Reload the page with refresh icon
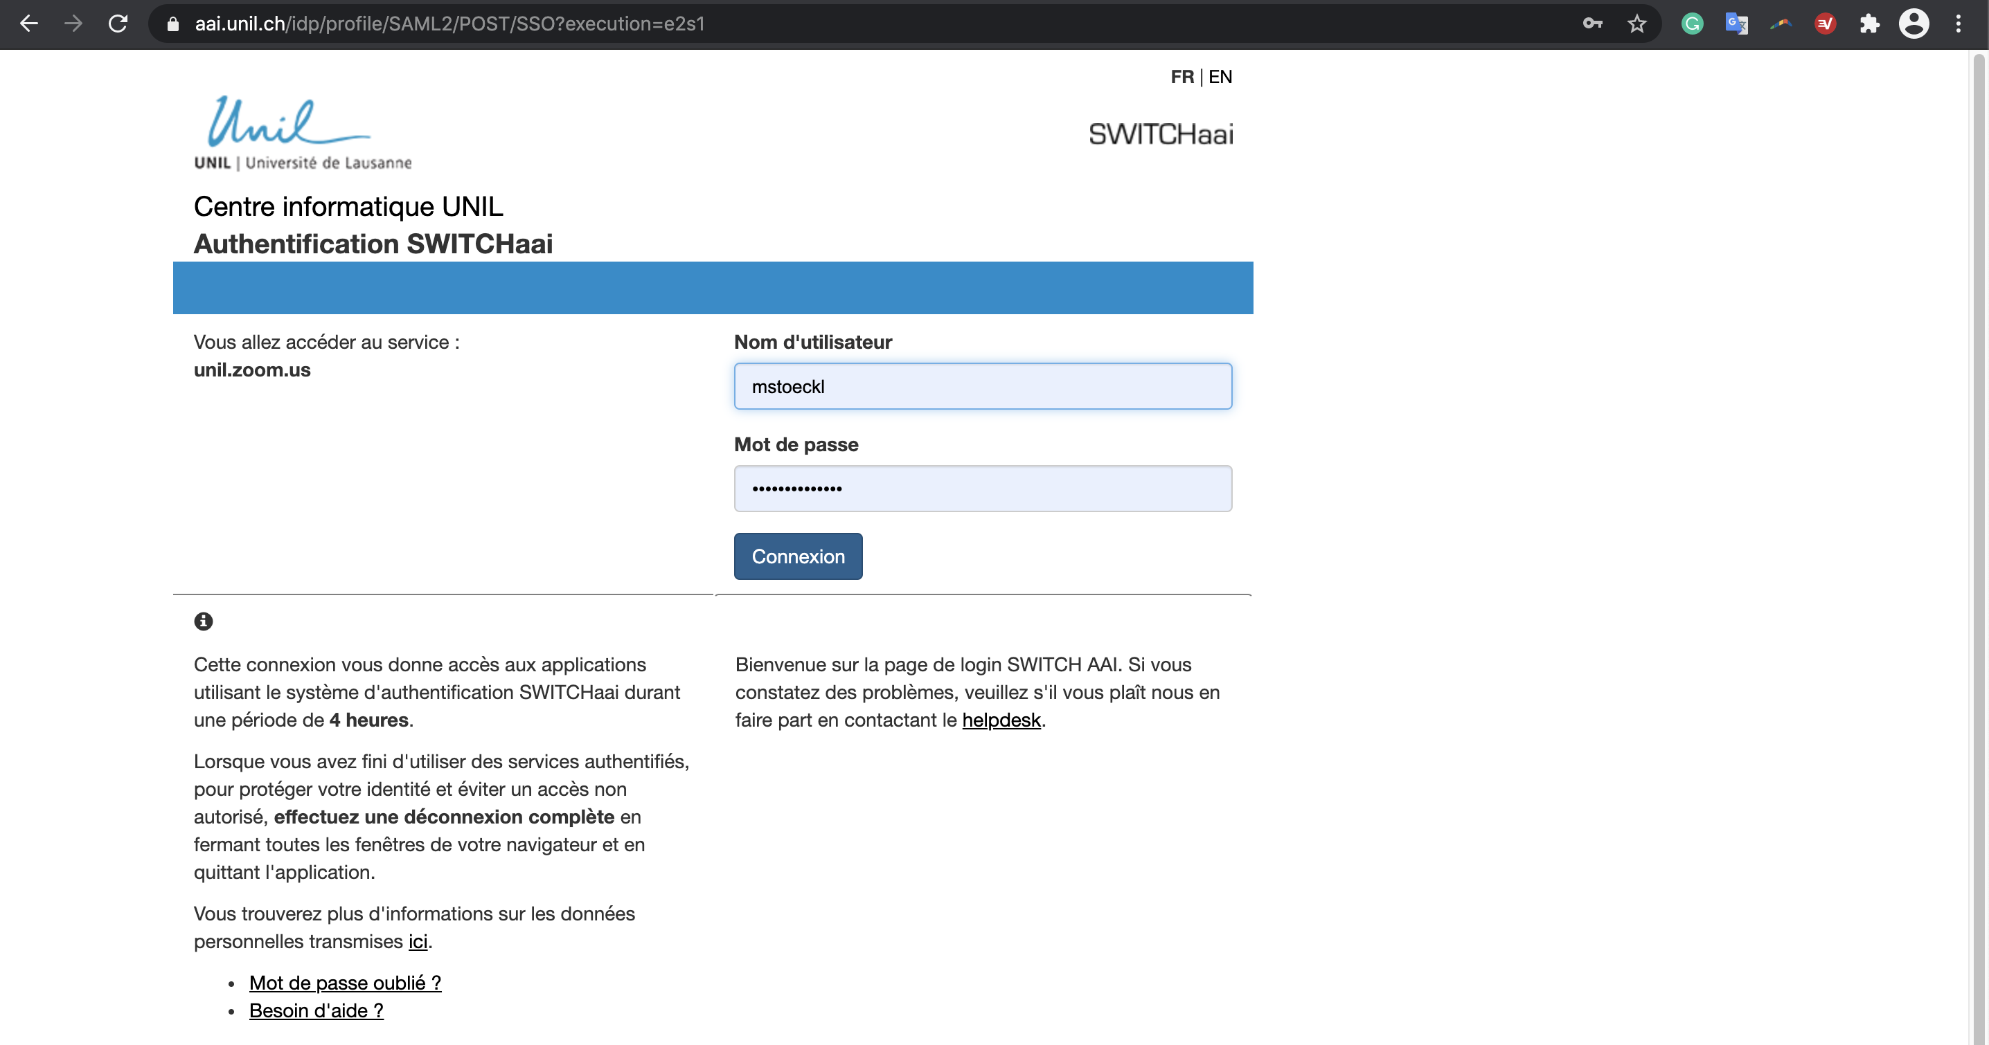This screenshot has width=1989, height=1045. 118,24
